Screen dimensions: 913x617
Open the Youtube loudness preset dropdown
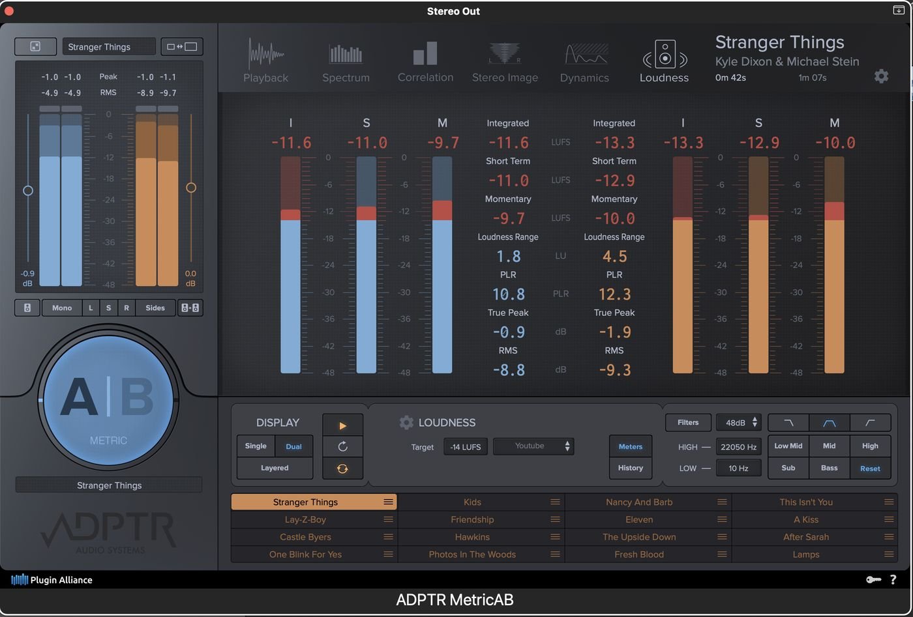coord(533,446)
